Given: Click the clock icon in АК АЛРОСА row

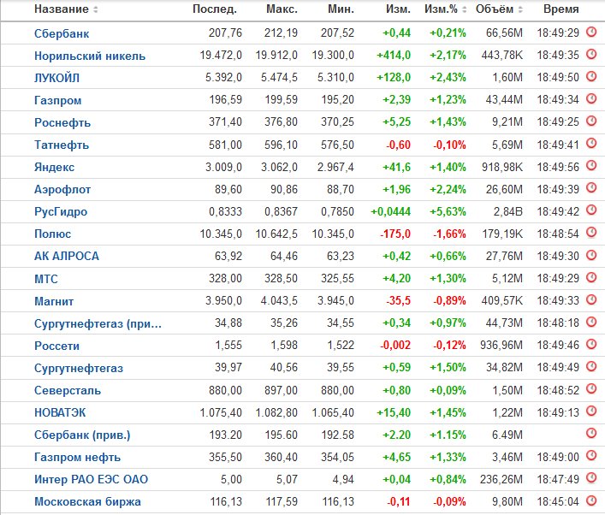Looking at the screenshot, I should pyautogui.click(x=591, y=255).
